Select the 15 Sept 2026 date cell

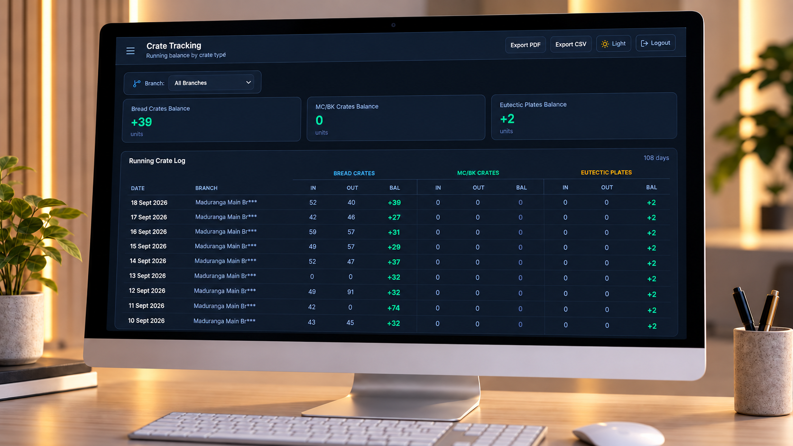pos(148,246)
